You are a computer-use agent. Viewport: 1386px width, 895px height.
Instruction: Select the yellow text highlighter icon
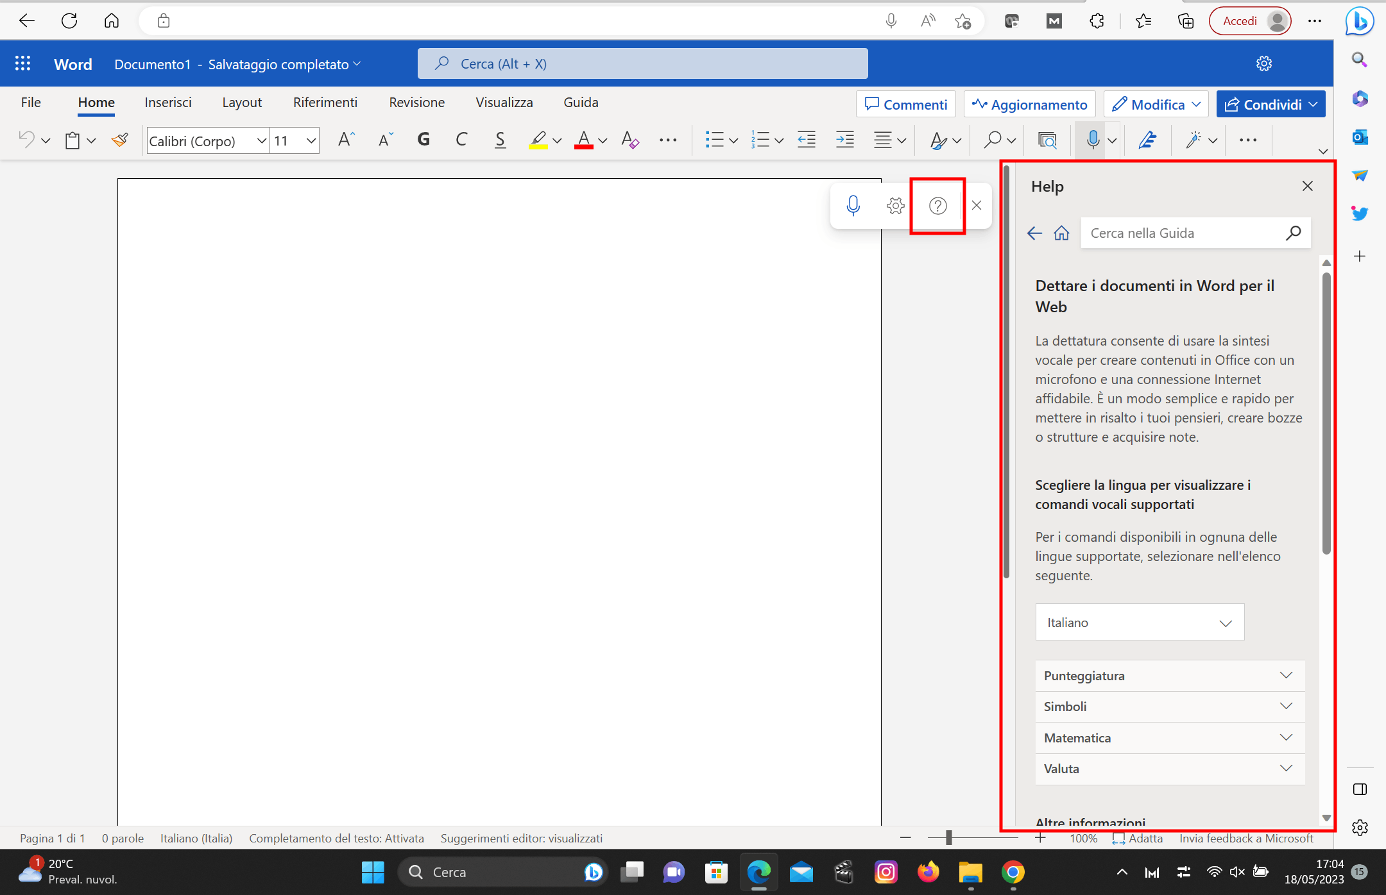click(x=539, y=140)
